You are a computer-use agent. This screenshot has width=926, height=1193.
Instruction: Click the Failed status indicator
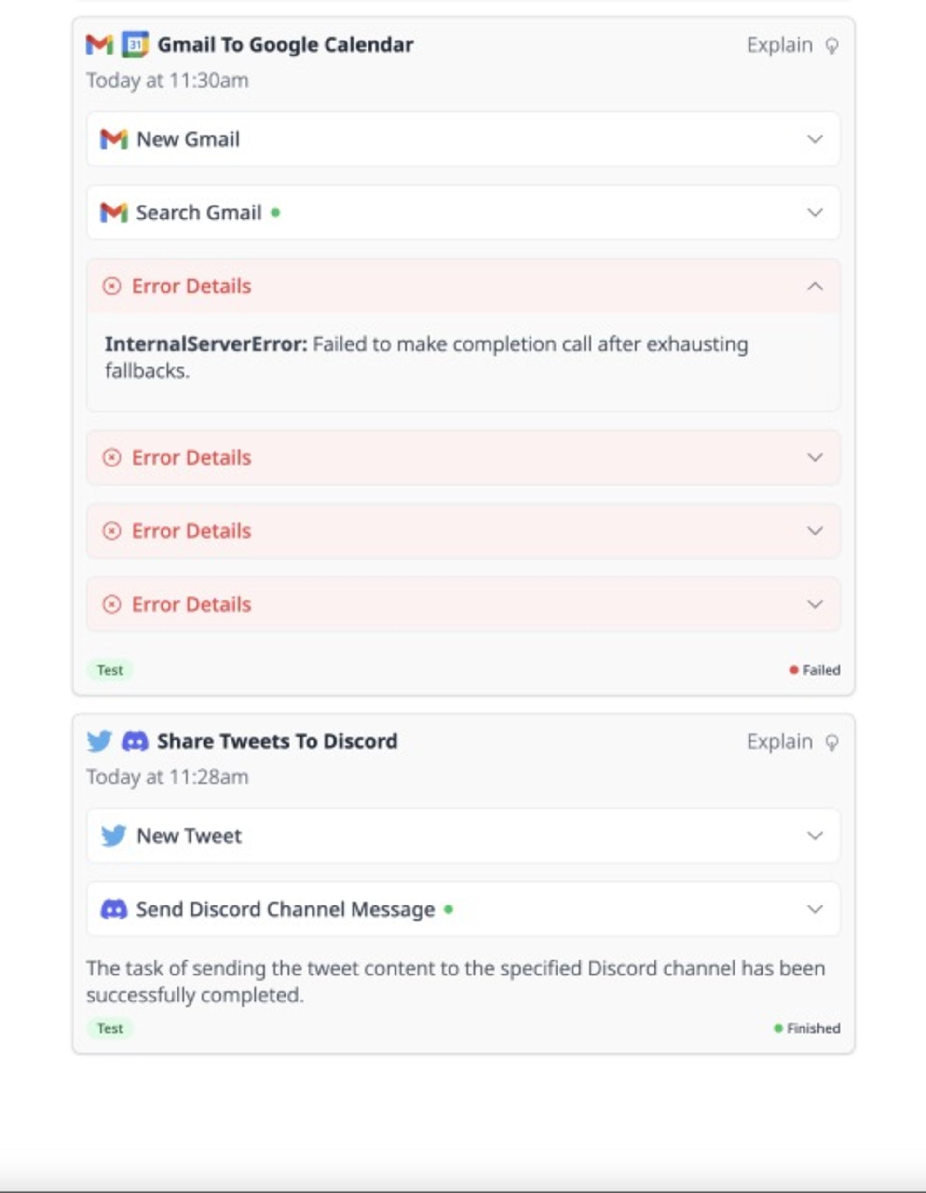[x=815, y=670]
